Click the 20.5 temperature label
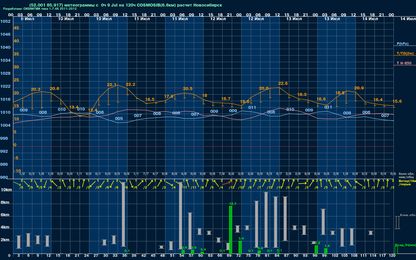This screenshot has width=416, height=260. pos(188,89)
